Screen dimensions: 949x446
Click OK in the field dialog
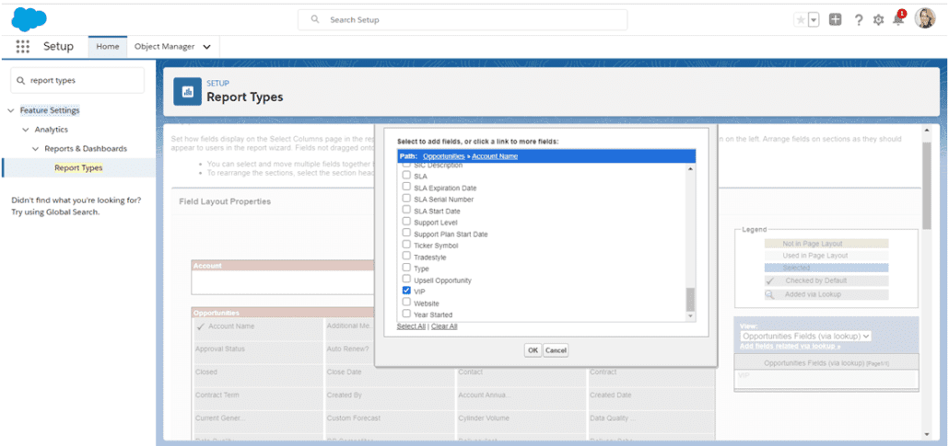533,350
